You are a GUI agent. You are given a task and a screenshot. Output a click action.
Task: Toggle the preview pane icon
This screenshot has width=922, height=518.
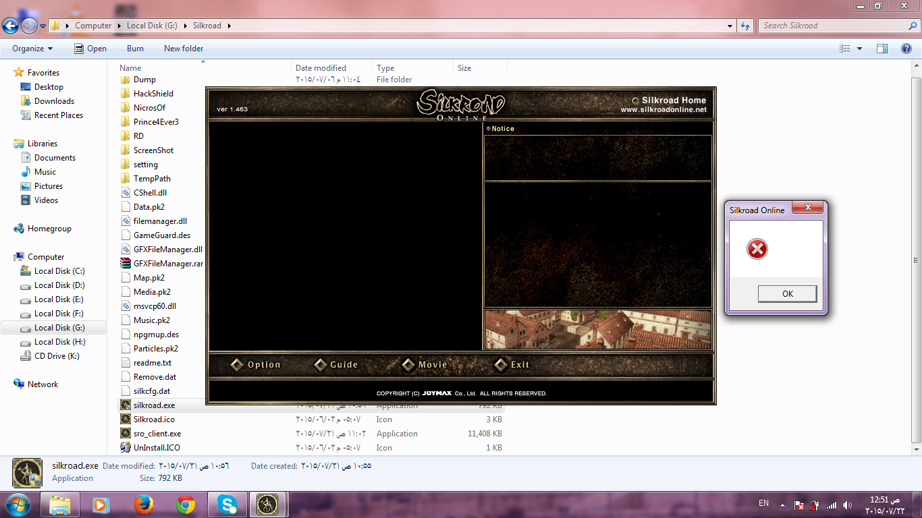coord(882,49)
